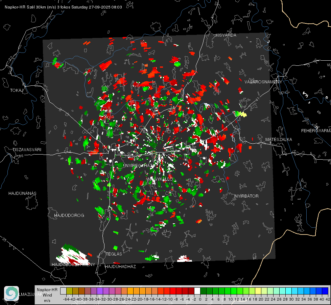Click the large white-green echo above Hajdúböszörmény
Screen dimensions: 331x305
coord(72,255)
